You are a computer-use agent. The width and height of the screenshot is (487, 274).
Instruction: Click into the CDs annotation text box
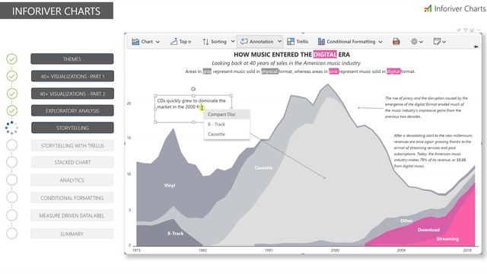click(x=193, y=109)
